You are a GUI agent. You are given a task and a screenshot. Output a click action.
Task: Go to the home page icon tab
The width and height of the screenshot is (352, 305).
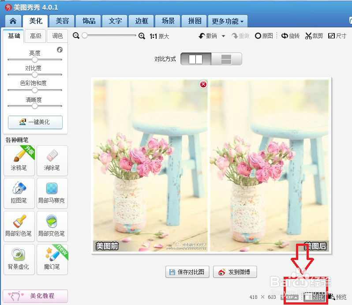pyautogui.click(x=13, y=21)
